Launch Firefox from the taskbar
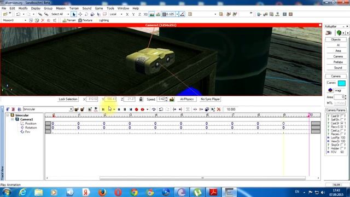This screenshot has width=350, height=197. (102, 192)
